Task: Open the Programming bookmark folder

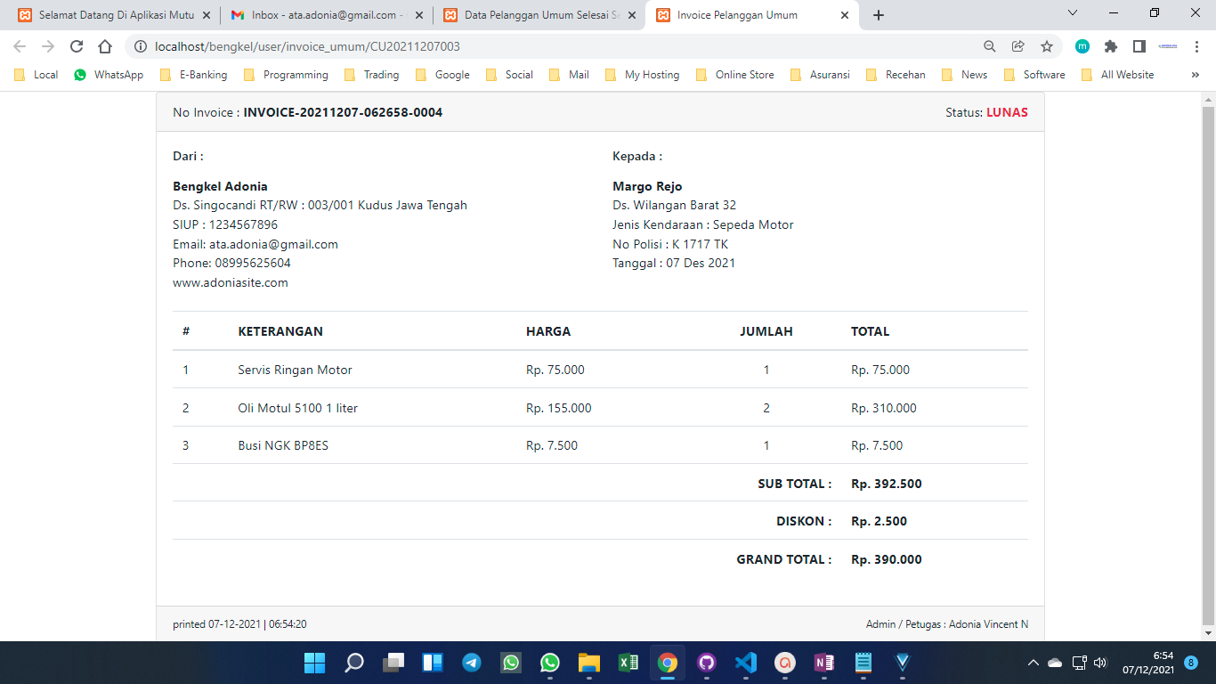Action: tap(286, 75)
